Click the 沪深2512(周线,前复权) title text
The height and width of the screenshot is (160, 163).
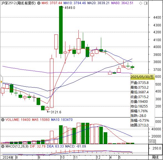(x=18, y=3)
